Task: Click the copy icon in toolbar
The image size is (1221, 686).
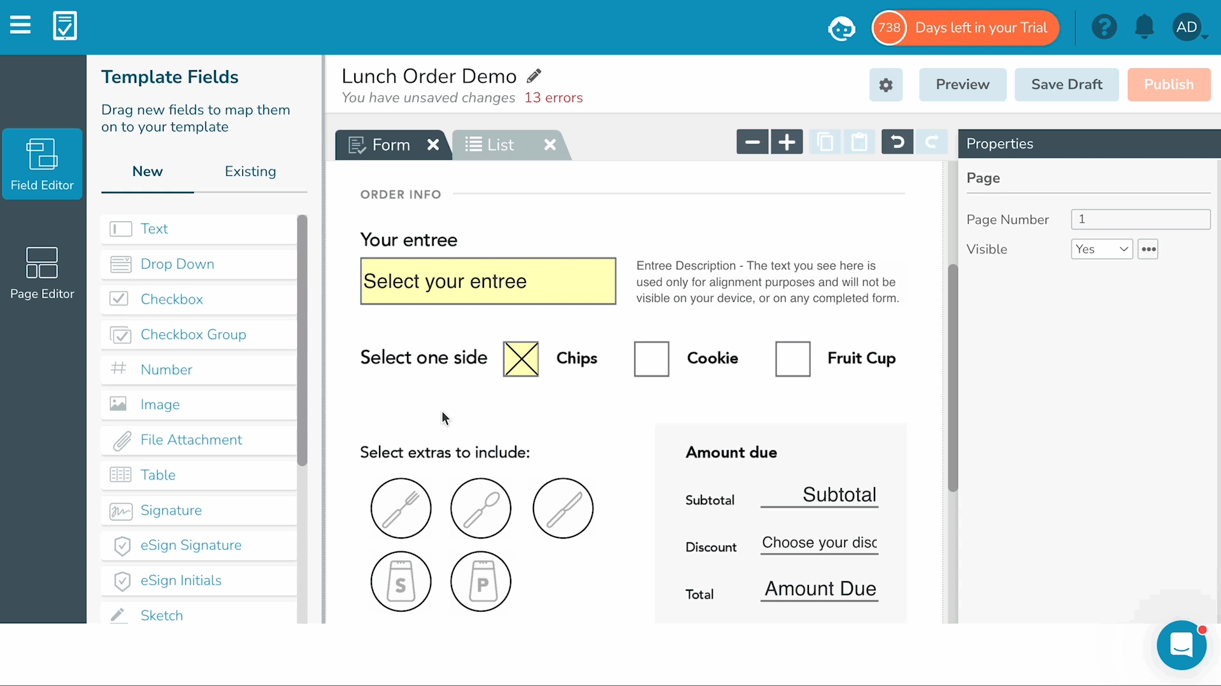Action: pyautogui.click(x=825, y=142)
